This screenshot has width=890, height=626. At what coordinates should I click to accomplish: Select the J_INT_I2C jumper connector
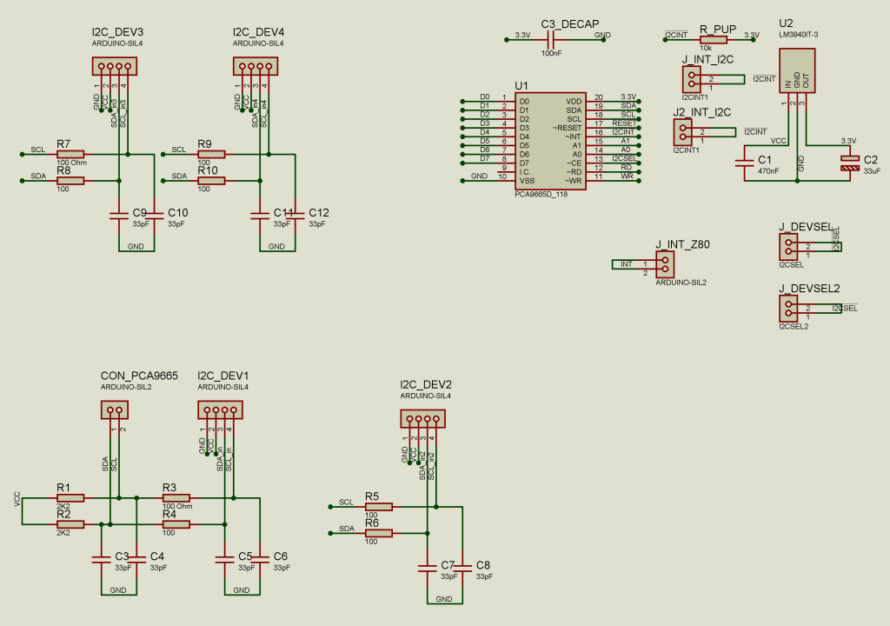coord(692,80)
